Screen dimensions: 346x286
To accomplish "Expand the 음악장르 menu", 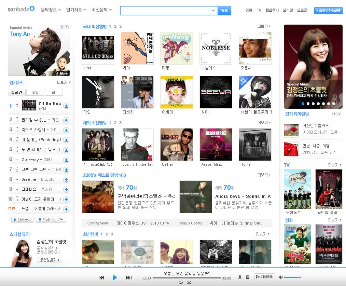I will (51, 10).
